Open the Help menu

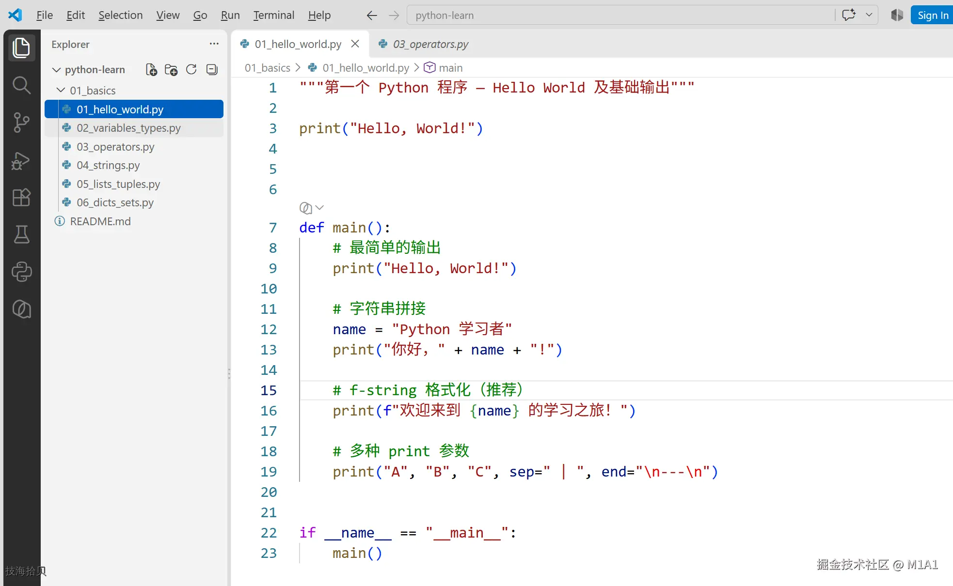[319, 15]
